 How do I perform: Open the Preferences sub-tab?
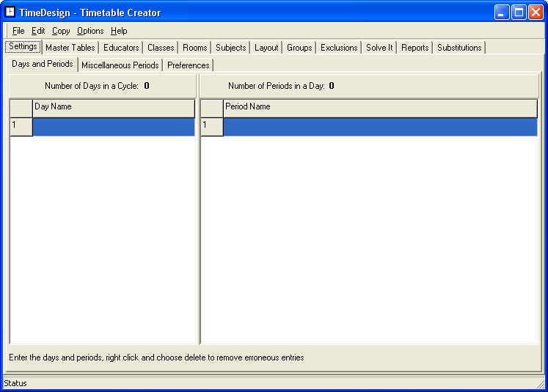pos(189,65)
